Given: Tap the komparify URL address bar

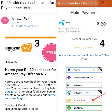Looking at the screenshot, I should 78,3.
